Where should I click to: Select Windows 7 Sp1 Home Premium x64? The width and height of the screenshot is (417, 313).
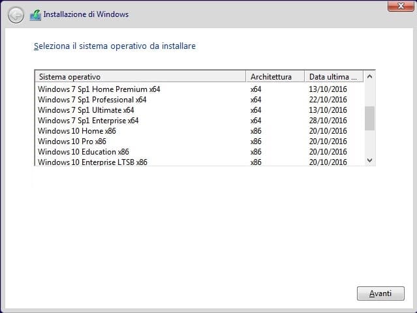200,89
